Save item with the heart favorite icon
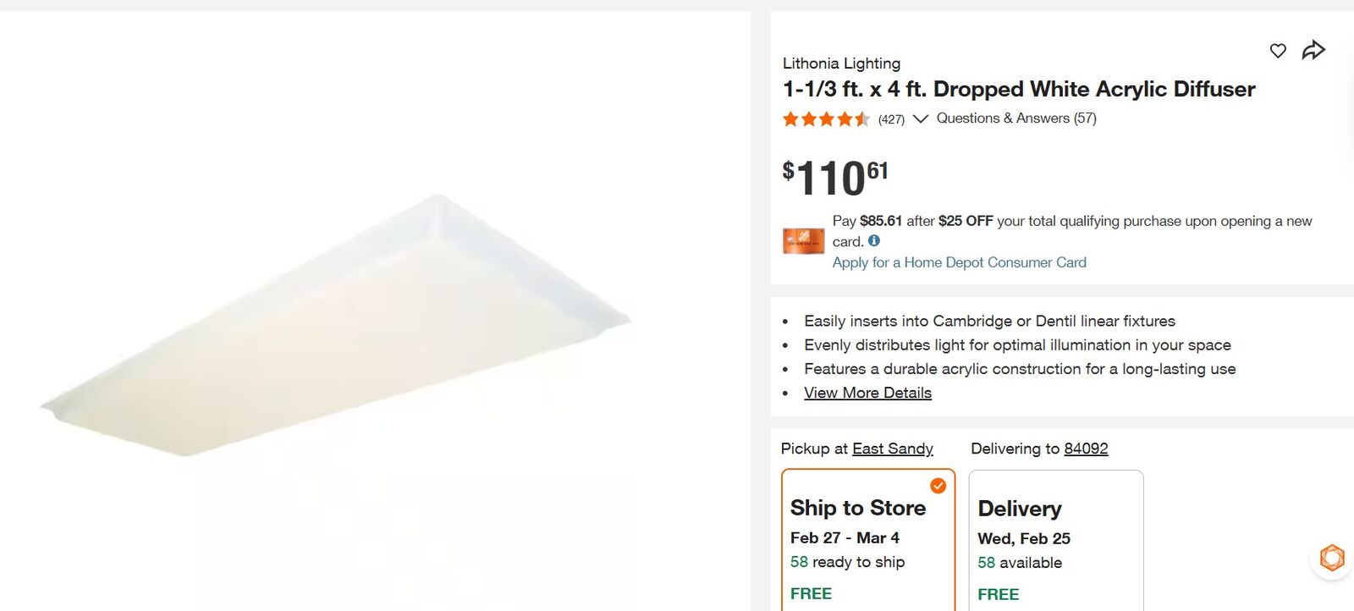 point(1278,51)
